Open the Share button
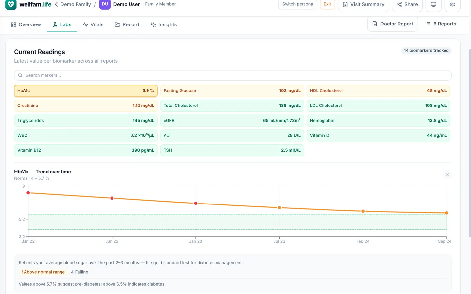 [407, 5]
